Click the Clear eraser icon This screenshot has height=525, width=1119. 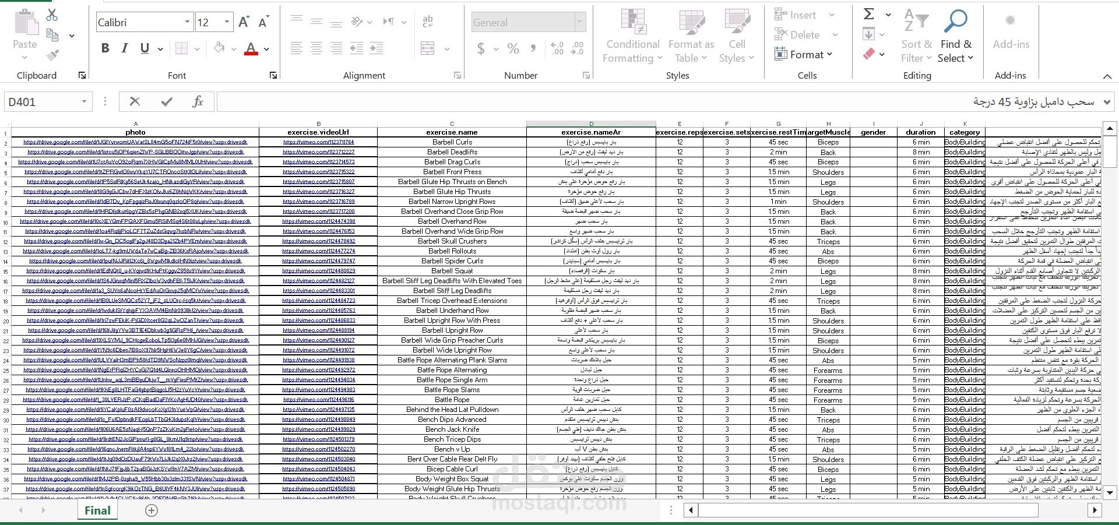pos(868,54)
